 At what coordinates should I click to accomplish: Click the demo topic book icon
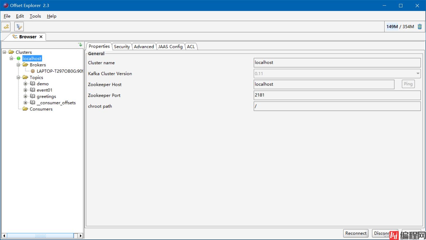click(33, 83)
